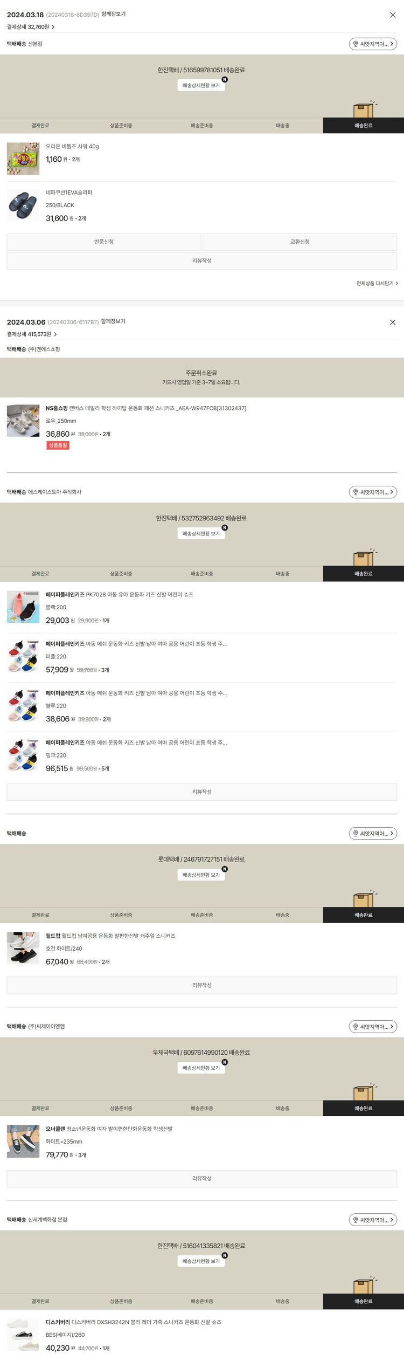Select 배송완료 step in first order tracker
Viewport: 404px width, 1361px height.
(x=364, y=126)
